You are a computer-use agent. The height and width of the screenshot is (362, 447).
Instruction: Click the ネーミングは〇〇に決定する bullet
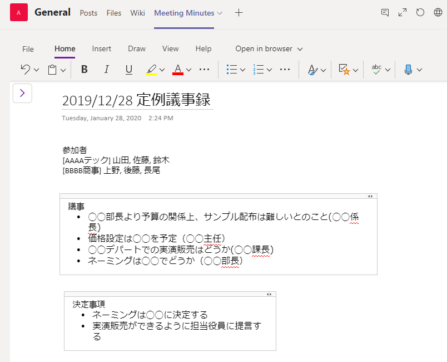[x=150, y=315]
